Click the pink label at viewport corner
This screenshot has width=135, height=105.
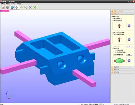point(5,11)
